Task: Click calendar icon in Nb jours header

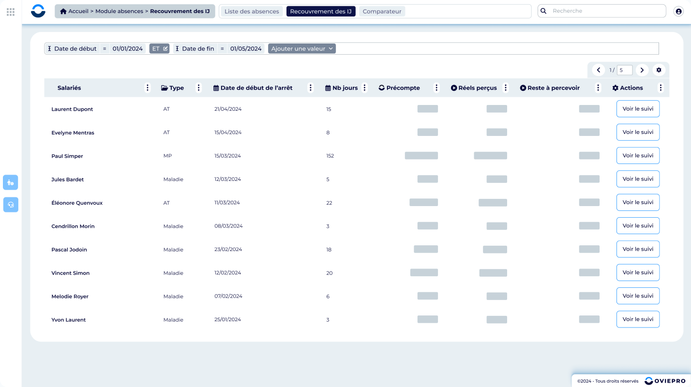Action: point(328,88)
